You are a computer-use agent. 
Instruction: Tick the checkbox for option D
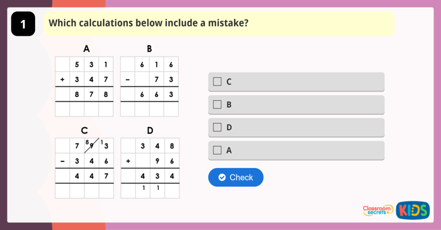click(217, 127)
